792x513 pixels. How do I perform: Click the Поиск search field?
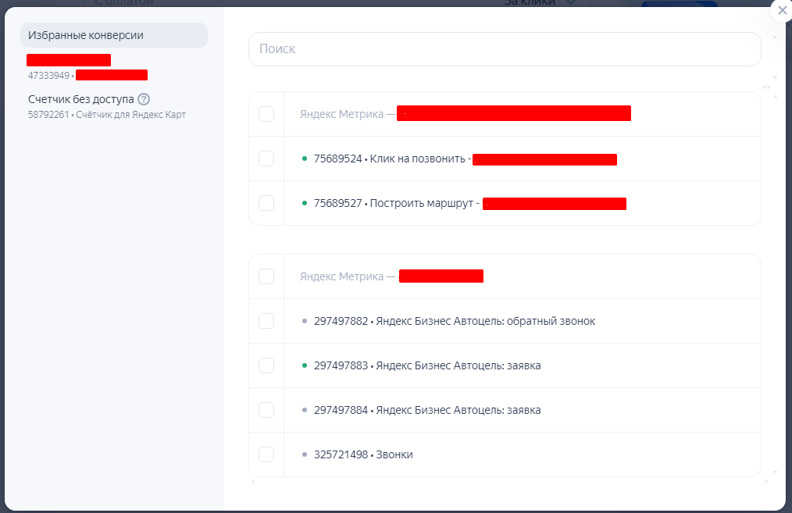click(x=505, y=49)
